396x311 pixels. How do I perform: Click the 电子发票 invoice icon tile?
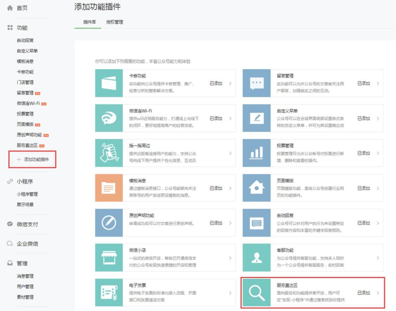click(x=109, y=293)
